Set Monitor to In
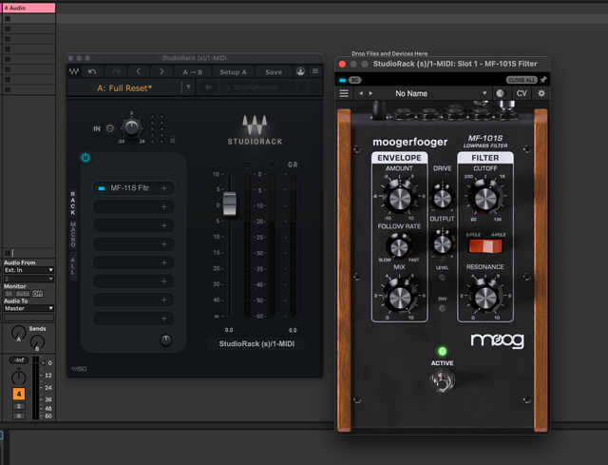 (9, 294)
